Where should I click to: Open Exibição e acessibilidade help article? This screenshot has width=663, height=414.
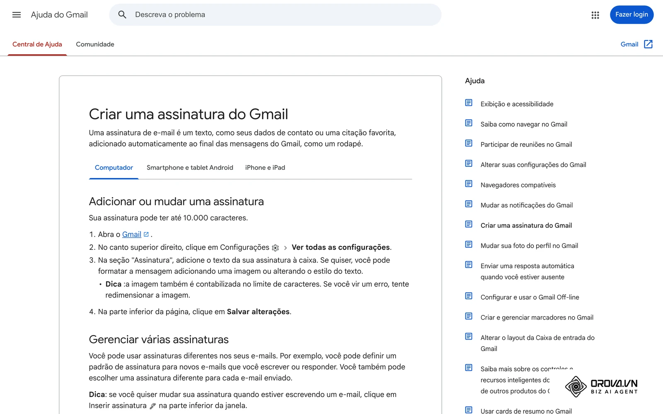point(517,104)
